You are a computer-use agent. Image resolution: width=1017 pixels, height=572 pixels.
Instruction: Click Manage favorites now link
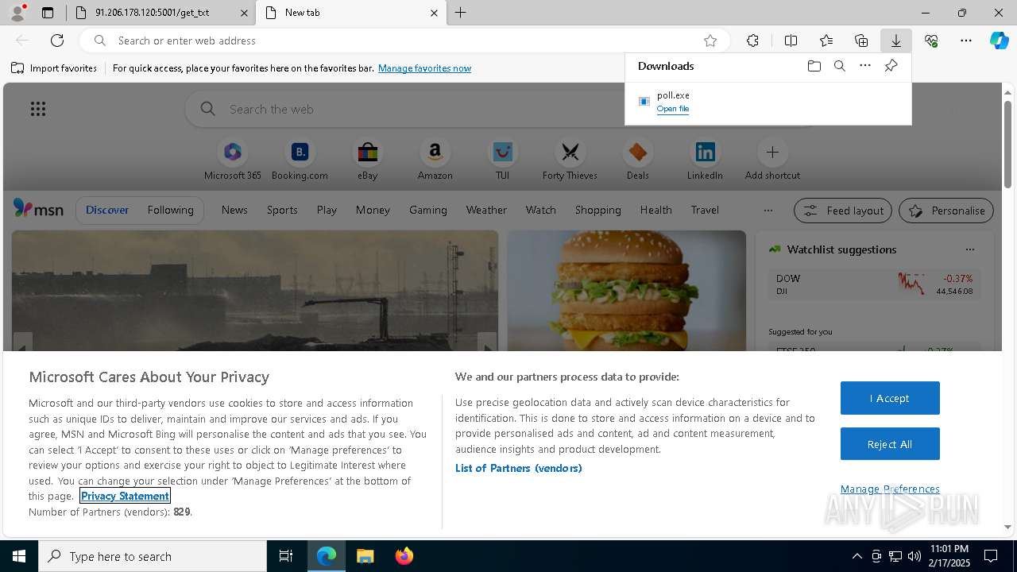point(424,68)
